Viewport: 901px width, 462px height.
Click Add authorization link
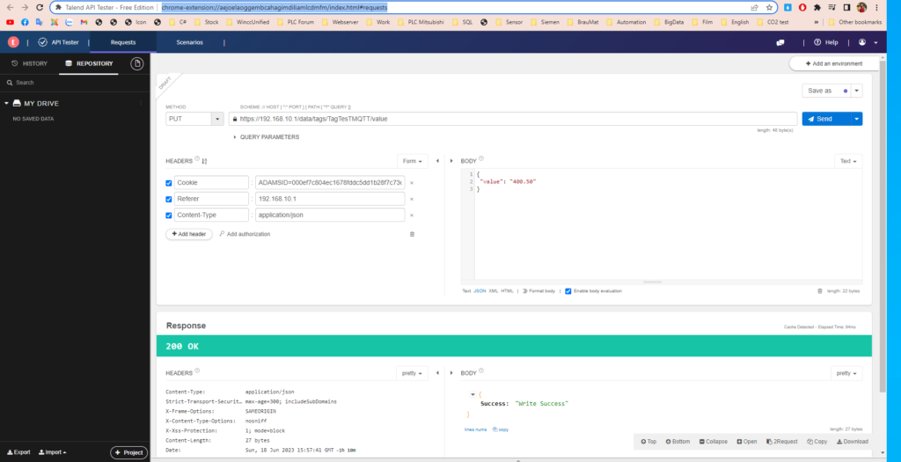(x=245, y=234)
